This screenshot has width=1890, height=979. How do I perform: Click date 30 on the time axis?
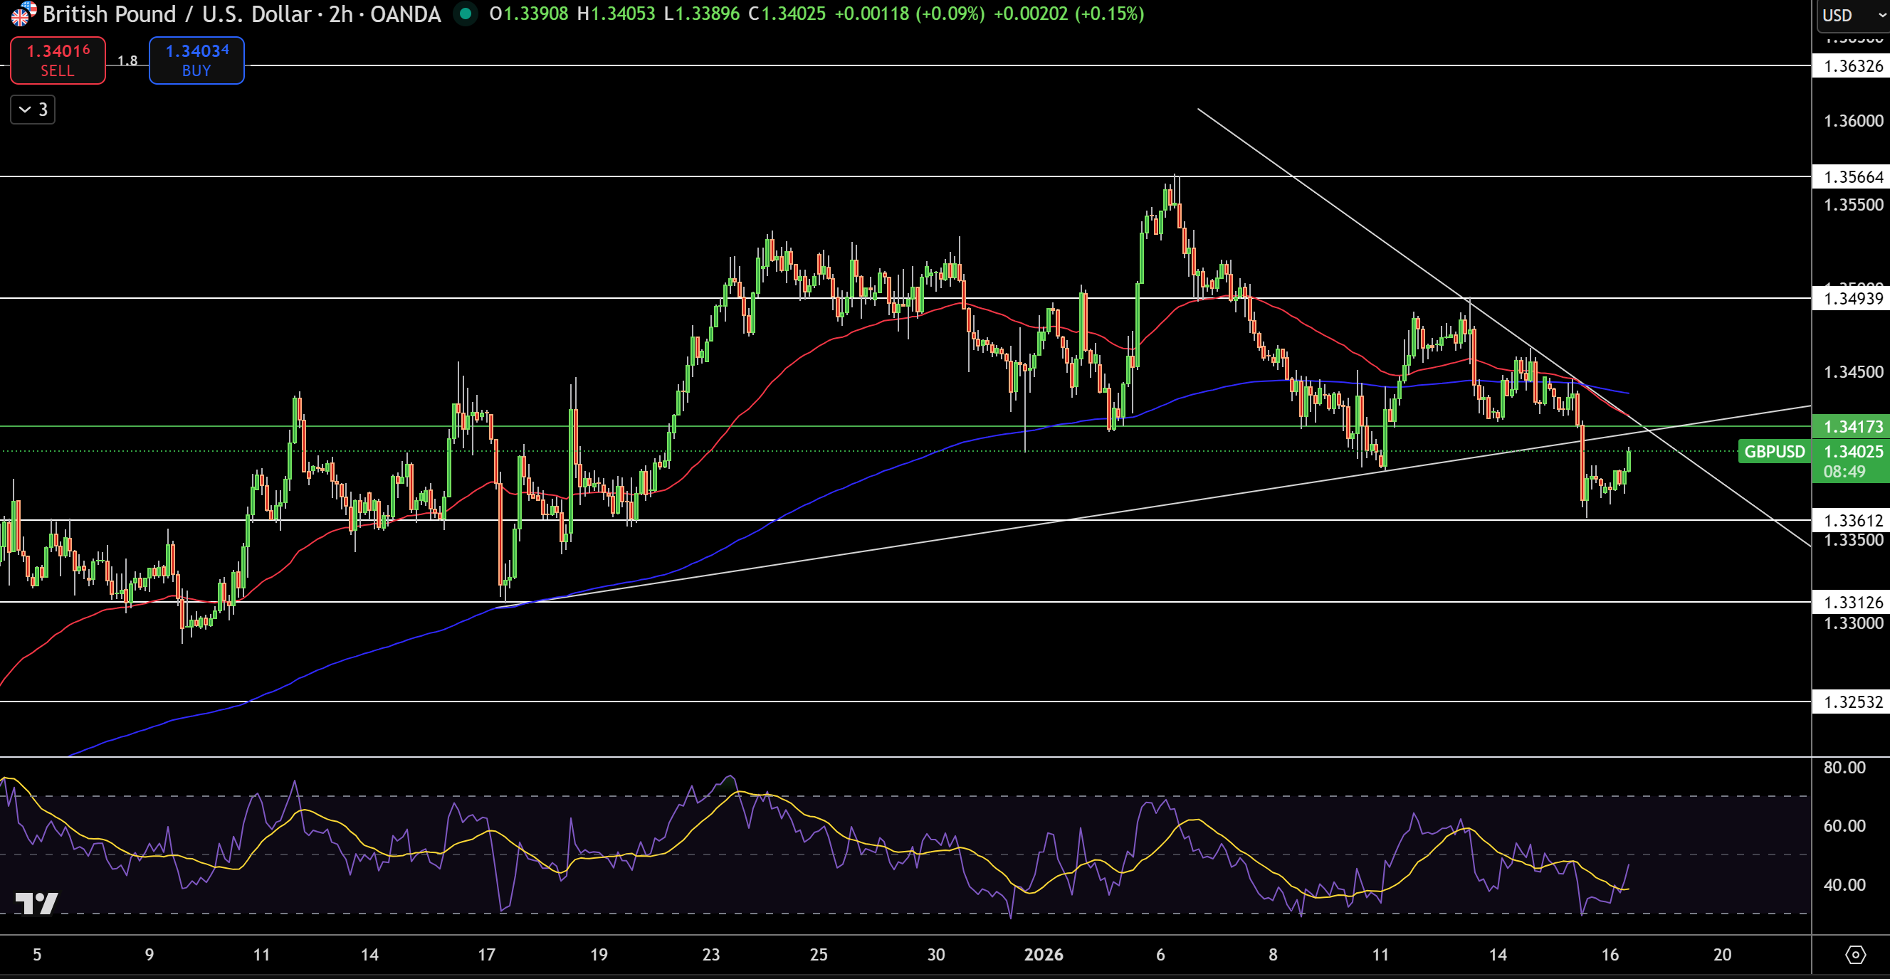click(935, 955)
